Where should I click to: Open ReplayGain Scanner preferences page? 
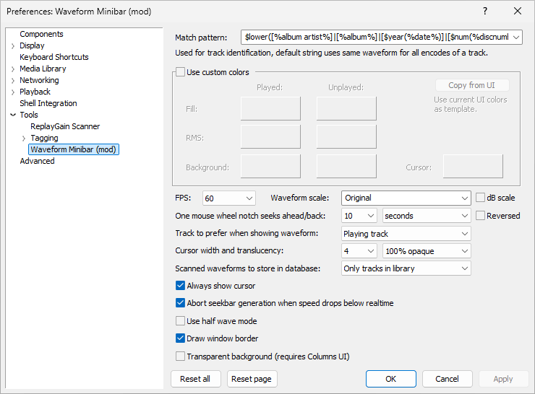click(65, 126)
